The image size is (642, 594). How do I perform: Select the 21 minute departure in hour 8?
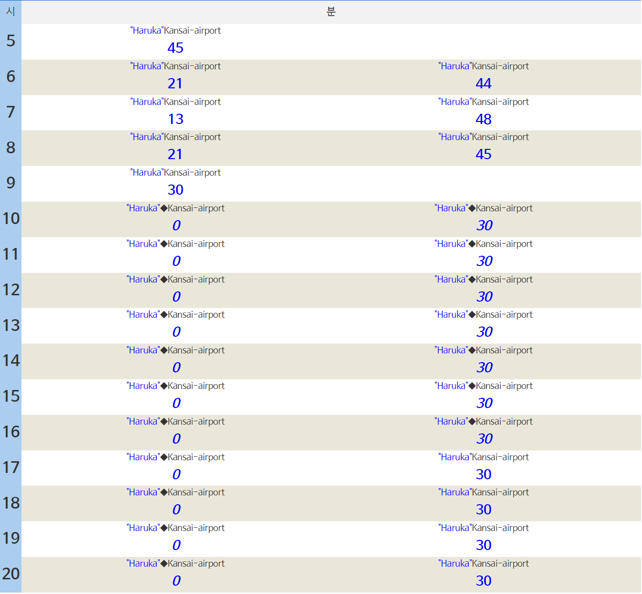[175, 154]
